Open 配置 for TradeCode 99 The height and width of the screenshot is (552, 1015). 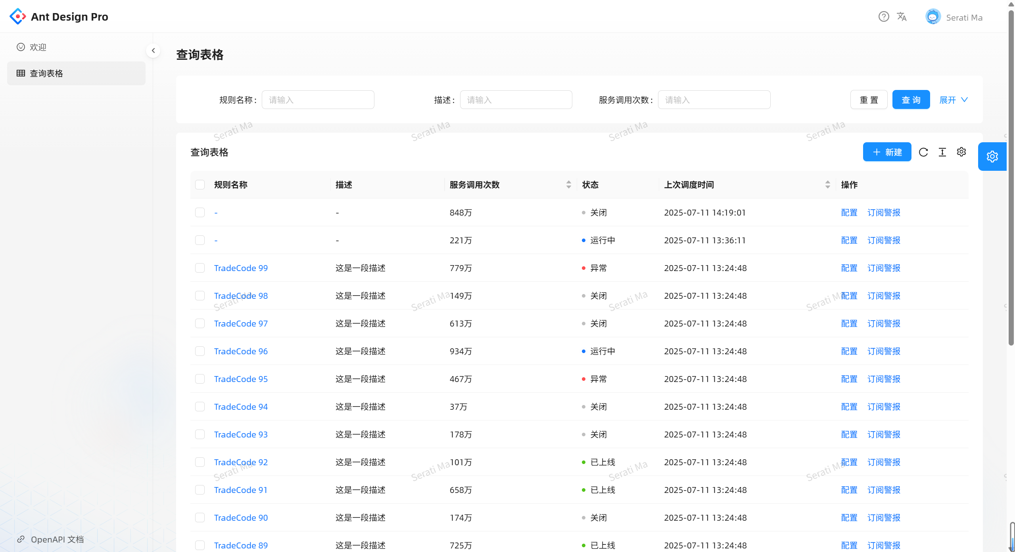pyautogui.click(x=848, y=268)
